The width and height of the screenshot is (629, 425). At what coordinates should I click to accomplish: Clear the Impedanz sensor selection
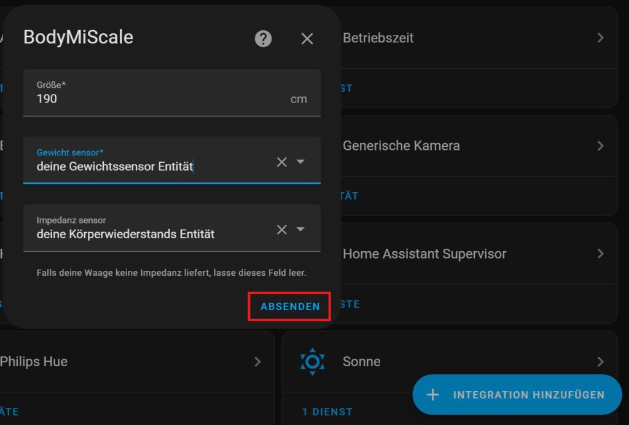pos(281,229)
